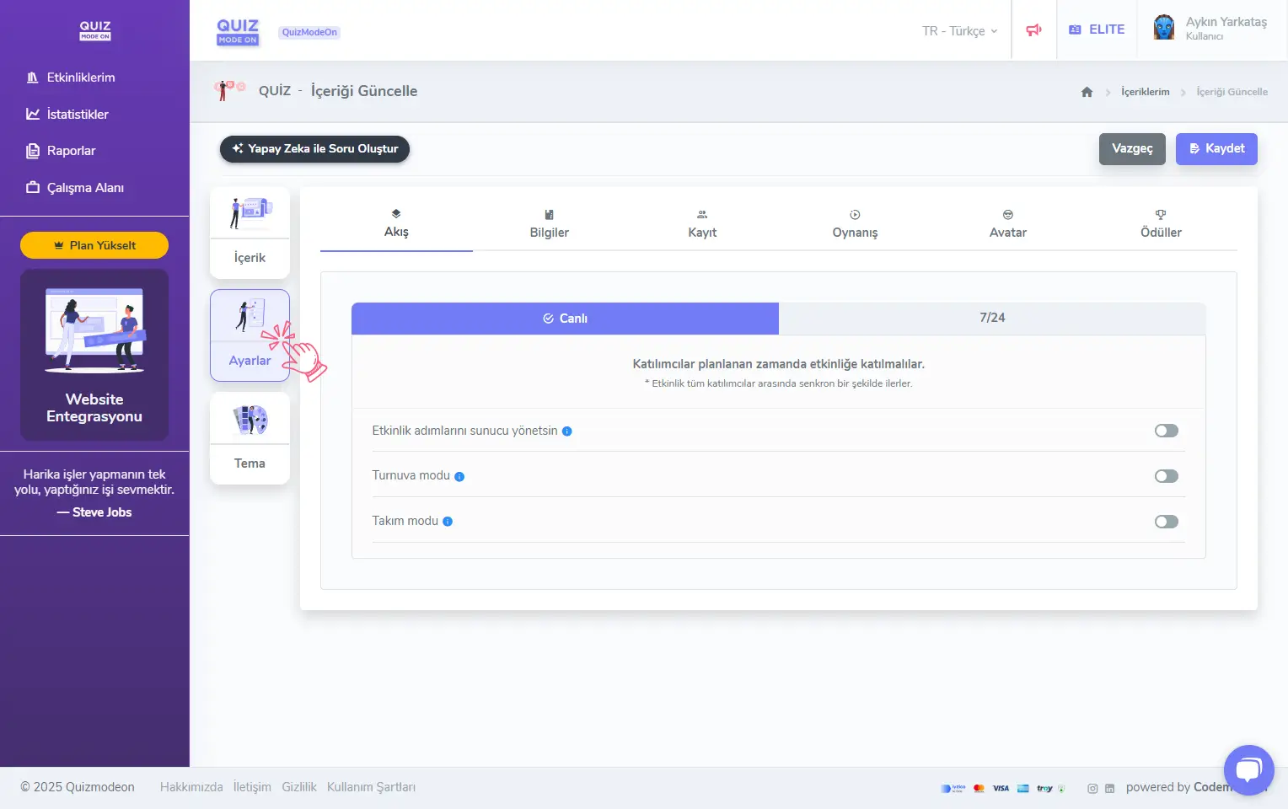Click info icon for sunucu yönetsin option
Screen dimensions: 1288x809
pos(567,431)
